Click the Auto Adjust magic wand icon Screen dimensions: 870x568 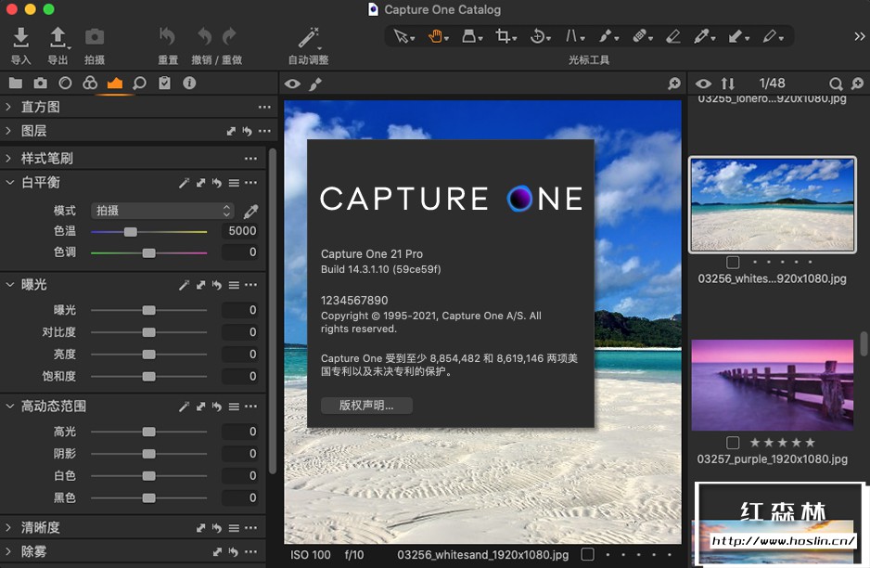tap(308, 37)
